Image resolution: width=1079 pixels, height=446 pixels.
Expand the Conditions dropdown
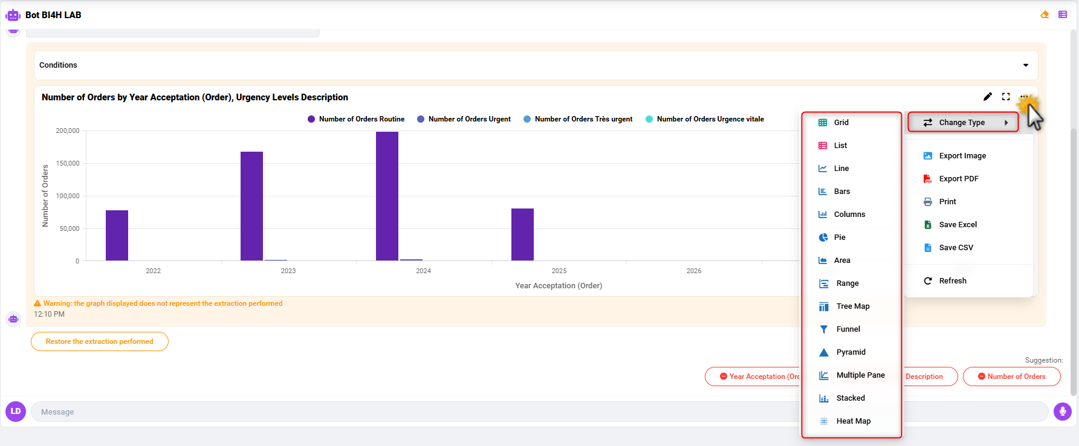tap(1025, 65)
